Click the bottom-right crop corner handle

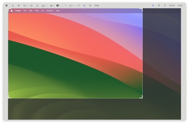[142, 97]
